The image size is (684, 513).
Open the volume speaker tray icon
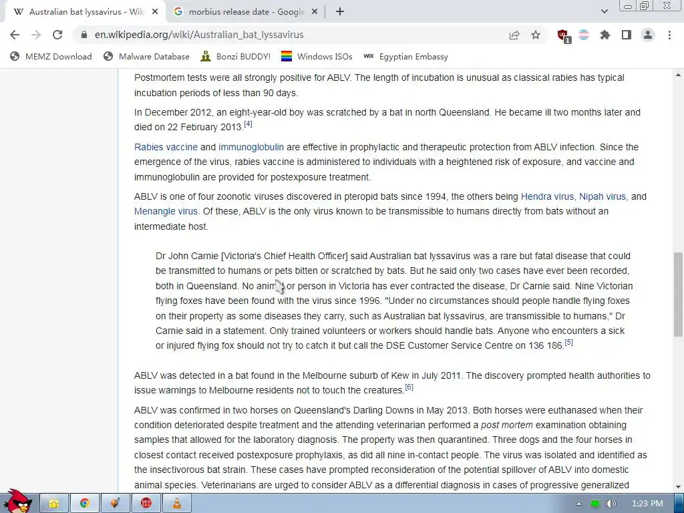click(x=611, y=504)
